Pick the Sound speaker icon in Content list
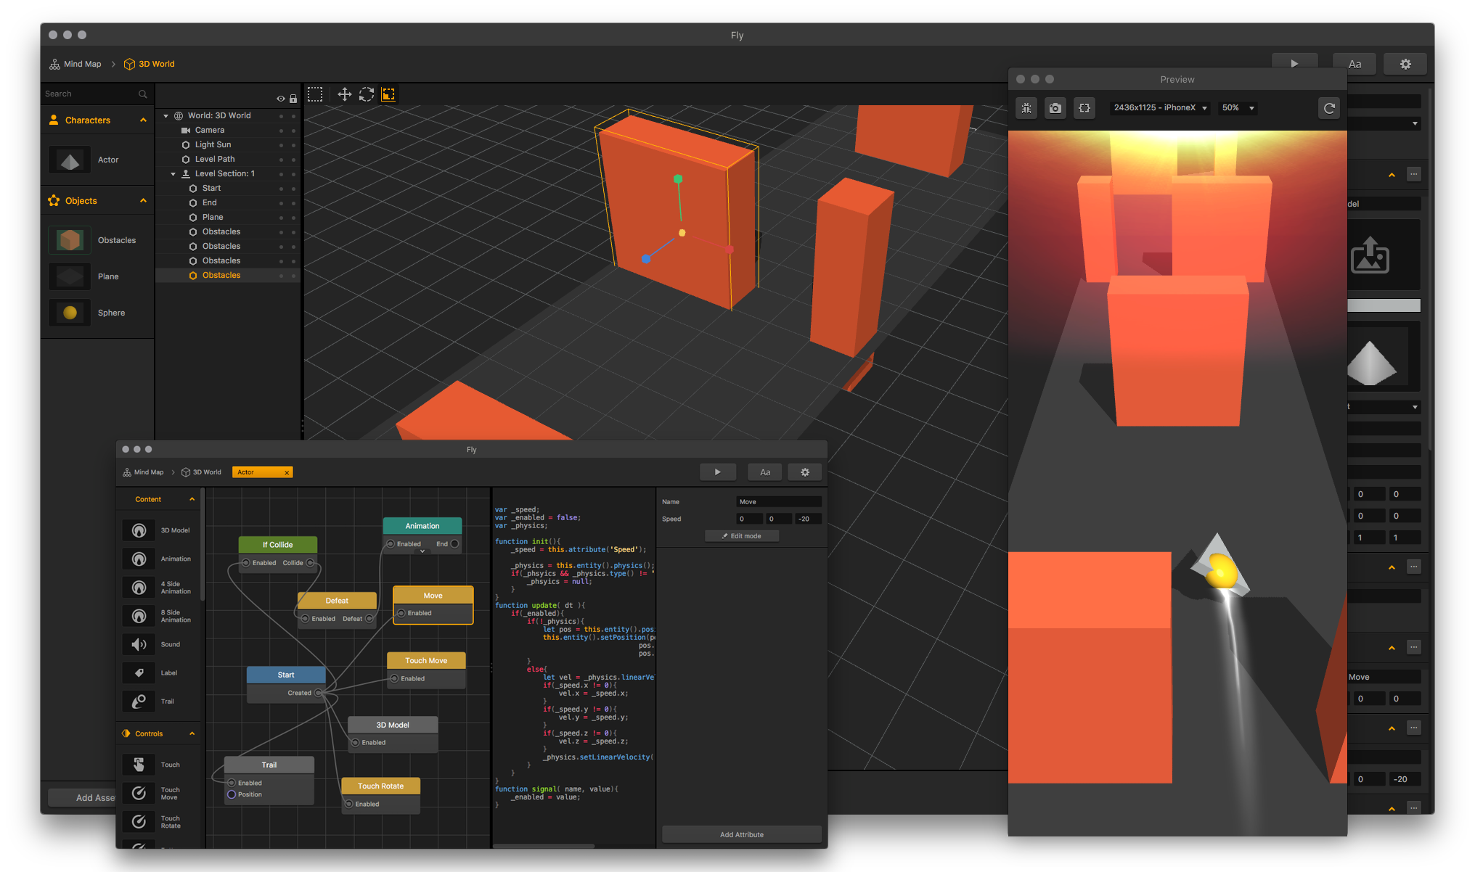The image size is (1475, 872). click(139, 644)
